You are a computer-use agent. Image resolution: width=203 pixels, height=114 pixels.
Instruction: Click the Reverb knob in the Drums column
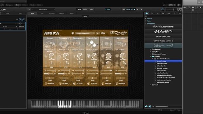46,84
